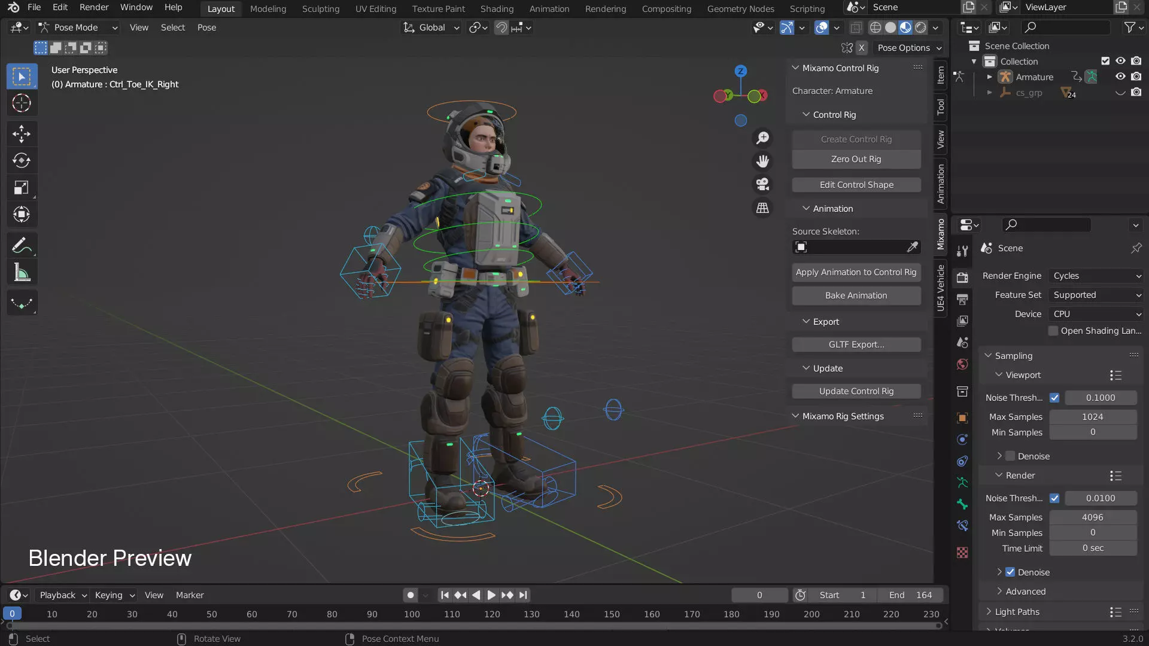Toggle Render Noise Threshold checkbox
This screenshot has height=646, width=1149.
click(1054, 498)
